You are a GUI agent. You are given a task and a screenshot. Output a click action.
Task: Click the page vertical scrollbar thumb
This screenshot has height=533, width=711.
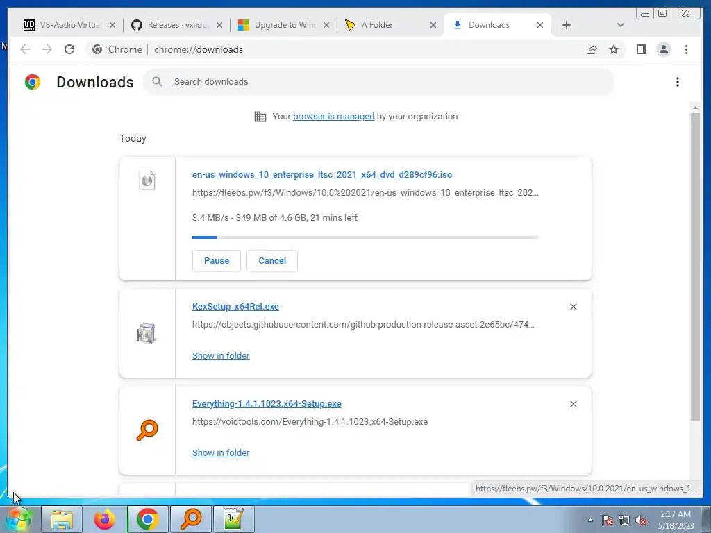pyautogui.click(x=694, y=266)
